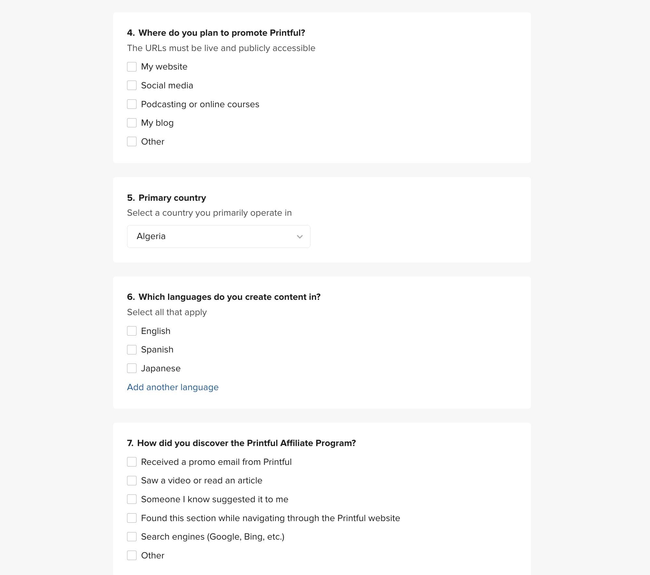The height and width of the screenshot is (575, 650).
Task: Check Other under promotion channels
Action: tap(132, 142)
